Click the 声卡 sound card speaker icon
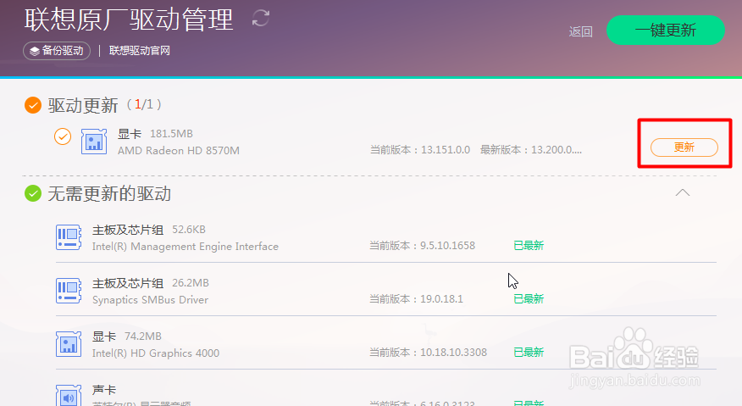The height and width of the screenshot is (406, 742). coord(69,396)
